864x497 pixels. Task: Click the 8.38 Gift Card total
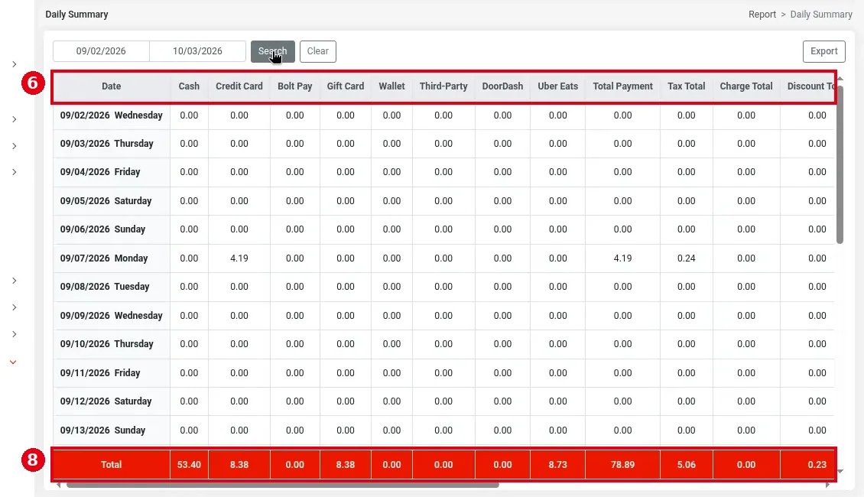click(346, 464)
